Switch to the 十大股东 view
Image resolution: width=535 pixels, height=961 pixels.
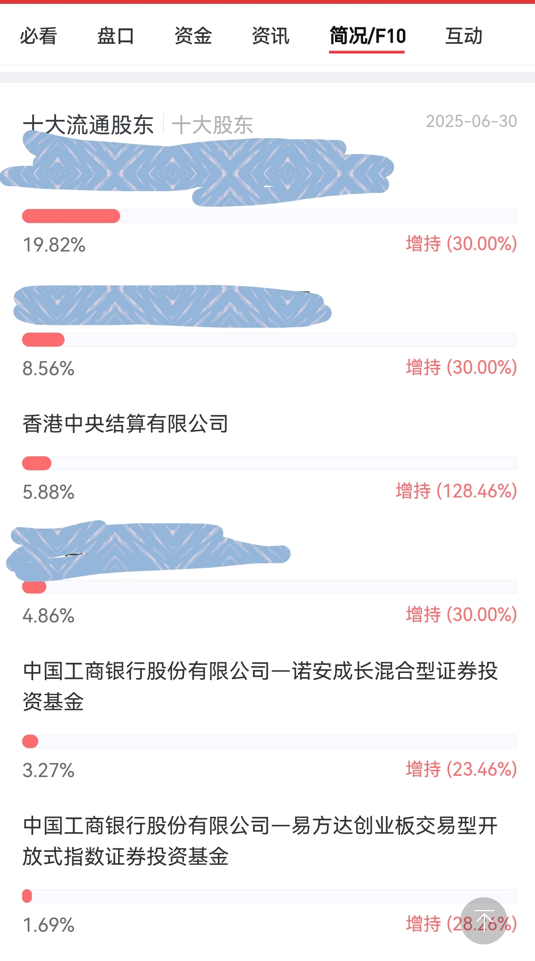(212, 125)
